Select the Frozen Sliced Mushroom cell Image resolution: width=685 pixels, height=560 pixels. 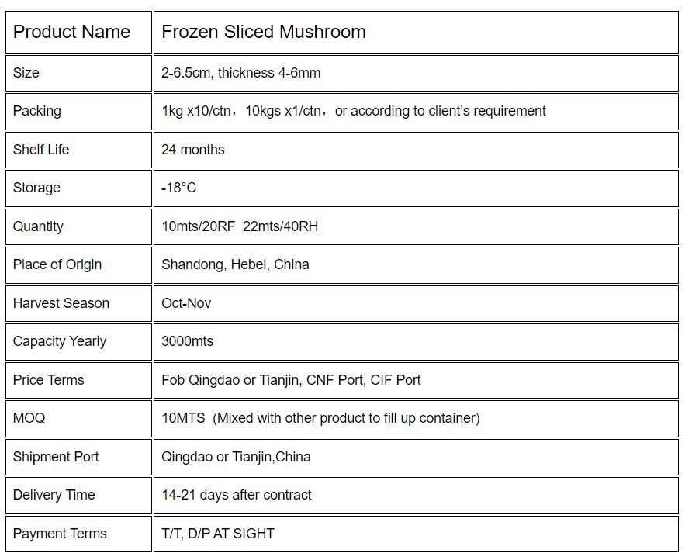pos(416,33)
